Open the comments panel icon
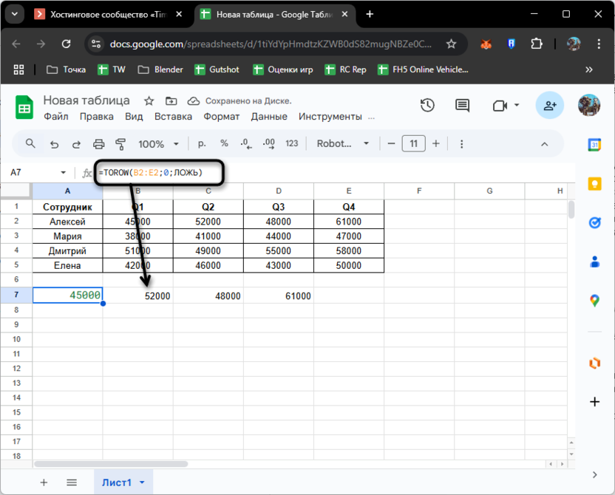 pos(462,106)
